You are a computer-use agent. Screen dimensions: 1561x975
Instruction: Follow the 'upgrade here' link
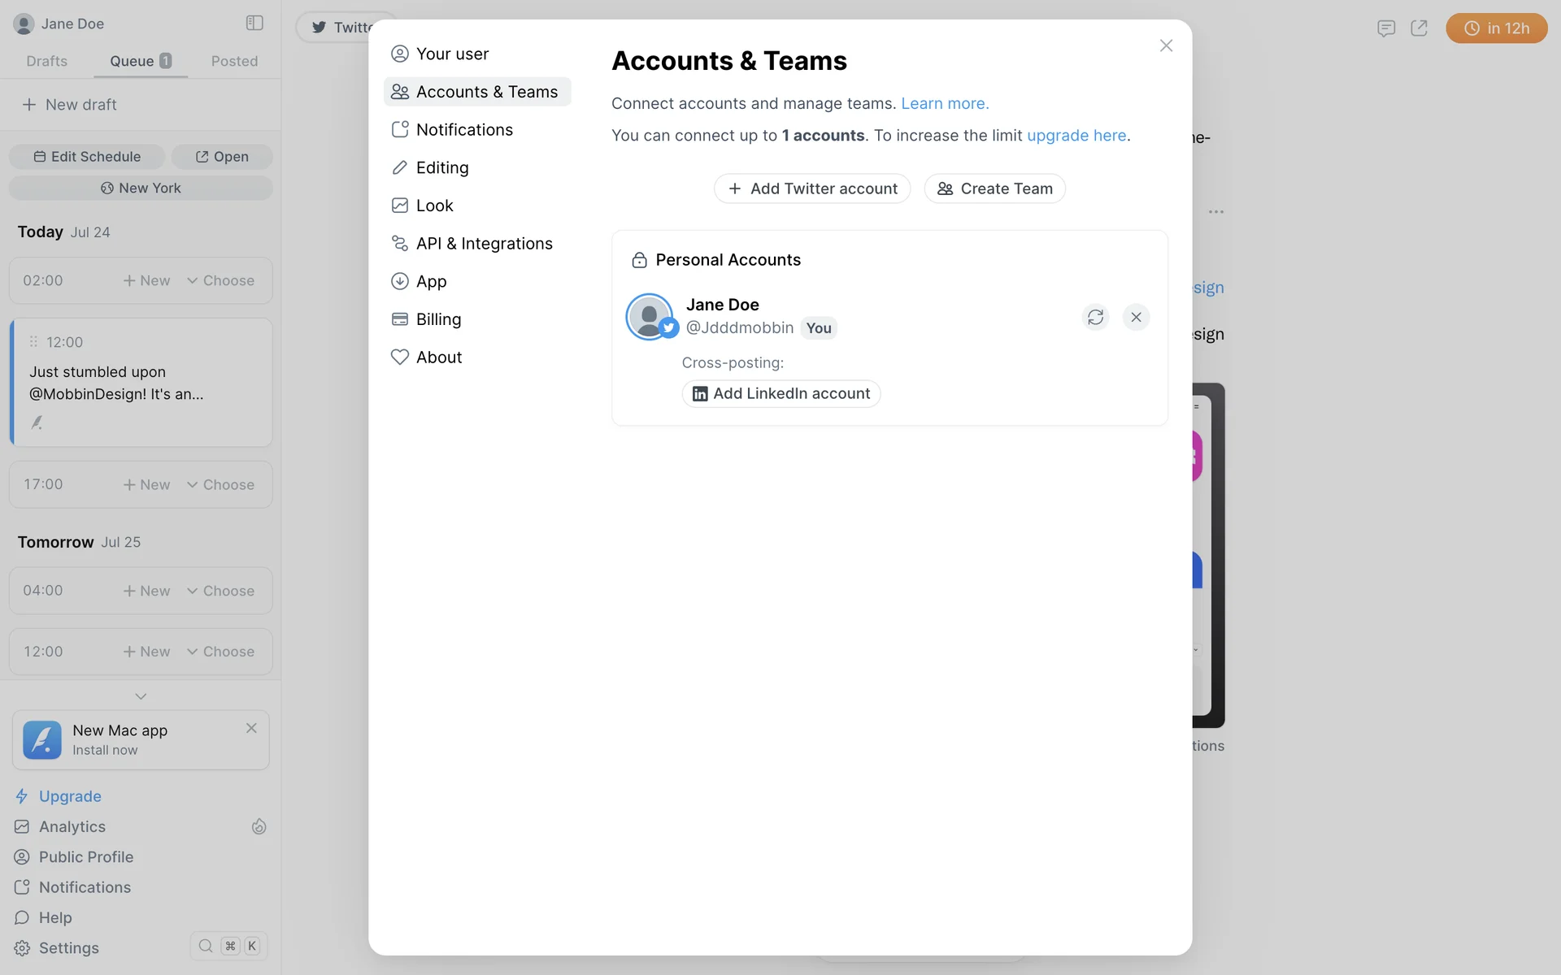tap(1076, 136)
